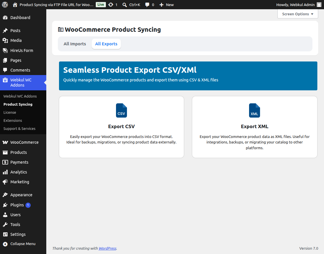Open the License submenu item
Screen dimensions: 324x254
click(x=10, y=112)
